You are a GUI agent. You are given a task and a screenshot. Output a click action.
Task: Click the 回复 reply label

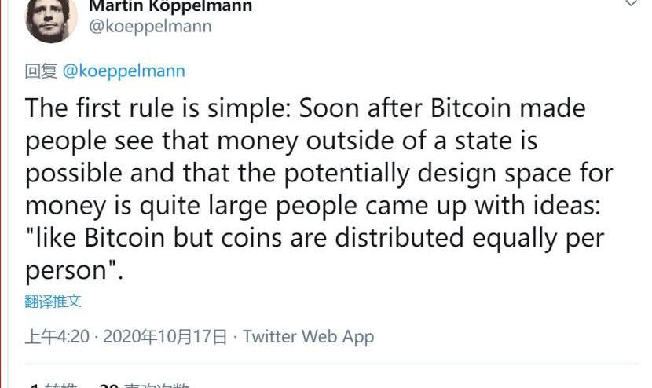pos(41,71)
